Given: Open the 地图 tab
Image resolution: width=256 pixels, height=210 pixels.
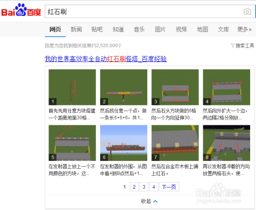Looking at the screenshot, I should (203, 29).
